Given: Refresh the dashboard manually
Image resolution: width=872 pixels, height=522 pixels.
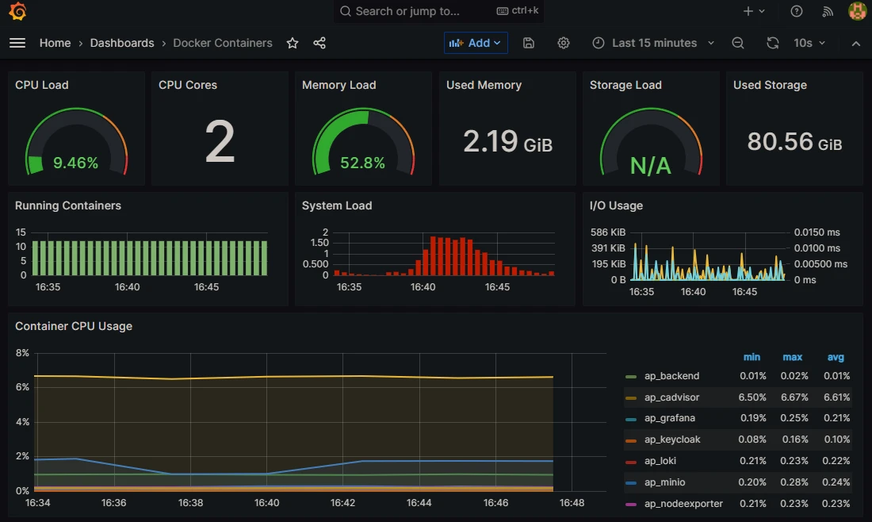Looking at the screenshot, I should 772,43.
